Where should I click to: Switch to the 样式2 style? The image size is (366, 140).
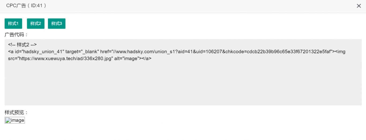36,24
